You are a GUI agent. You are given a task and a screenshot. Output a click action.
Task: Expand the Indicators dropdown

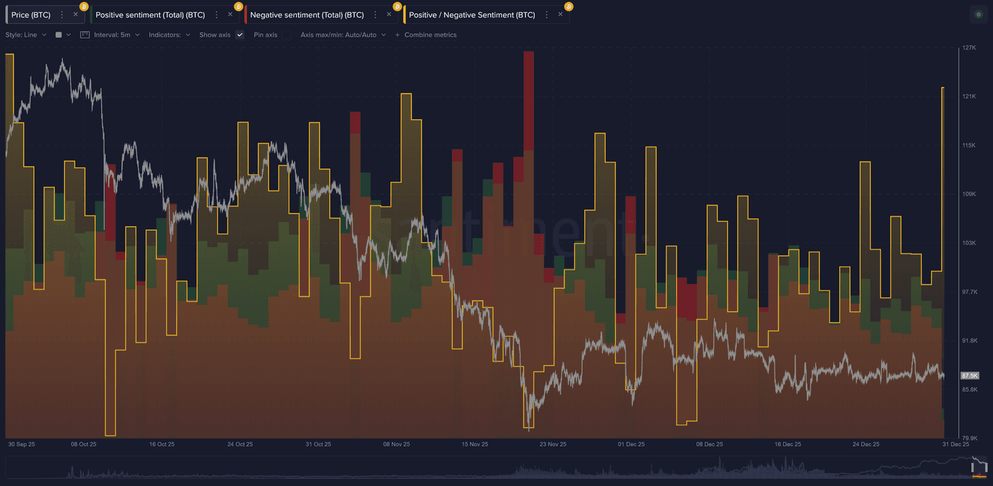(169, 35)
